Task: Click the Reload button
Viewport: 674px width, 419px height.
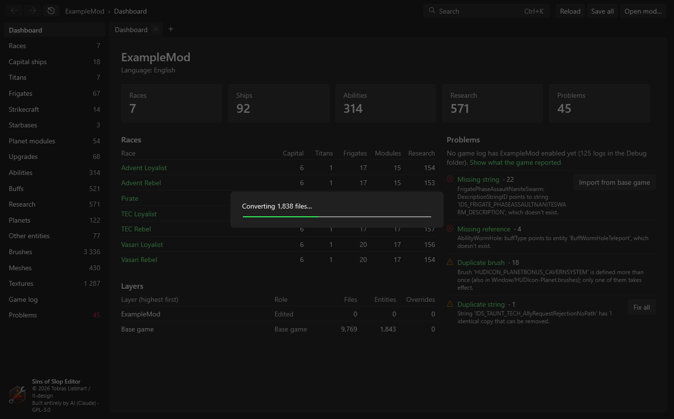Action: tap(570, 11)
